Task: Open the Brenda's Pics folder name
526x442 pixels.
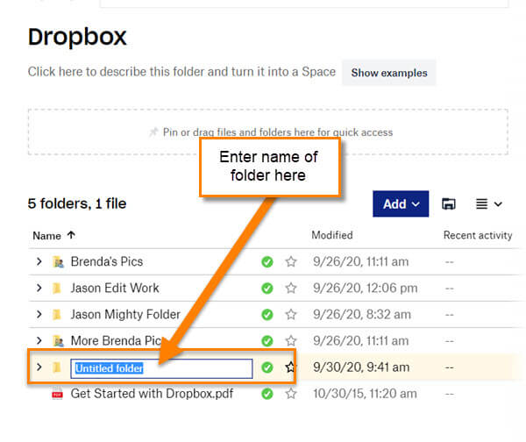Action: point(107,261)
